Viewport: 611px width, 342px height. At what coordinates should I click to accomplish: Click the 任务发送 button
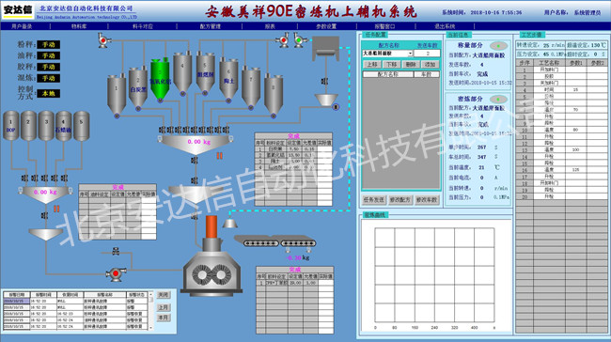pos(374,200)
